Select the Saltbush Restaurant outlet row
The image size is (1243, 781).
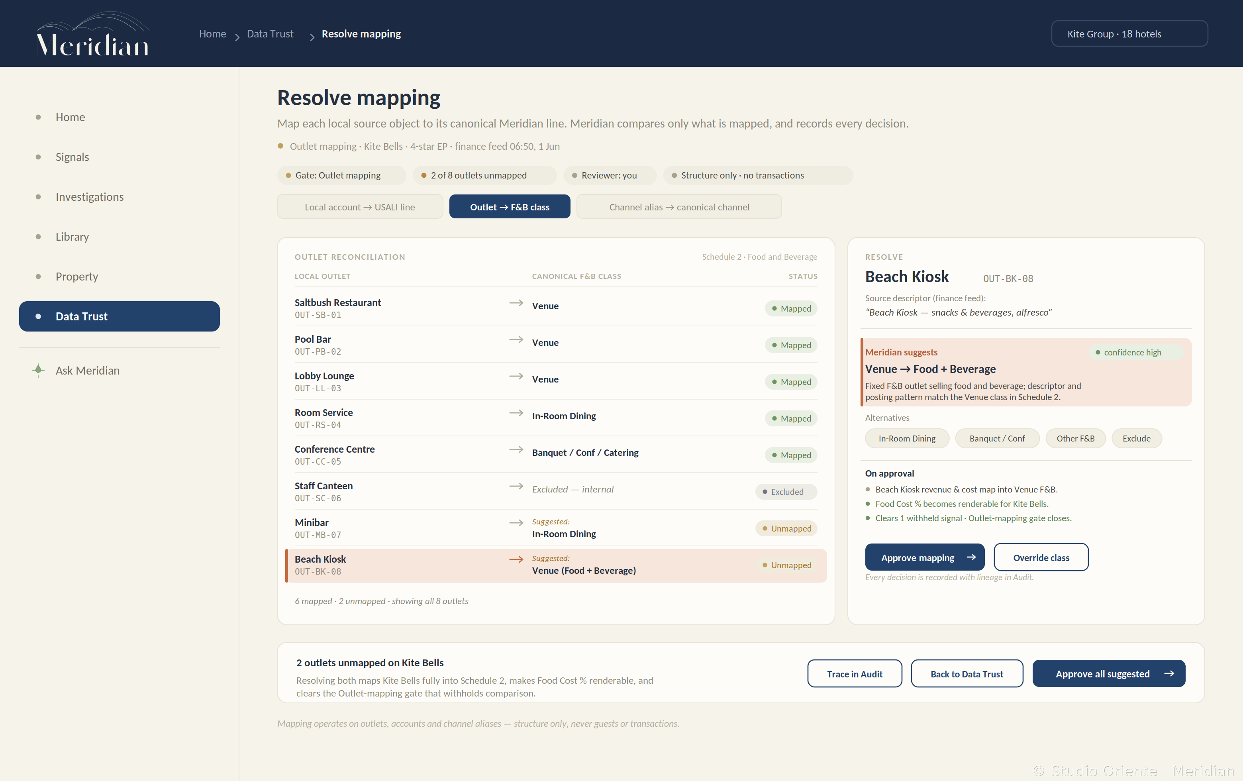(x=555, y=308)
